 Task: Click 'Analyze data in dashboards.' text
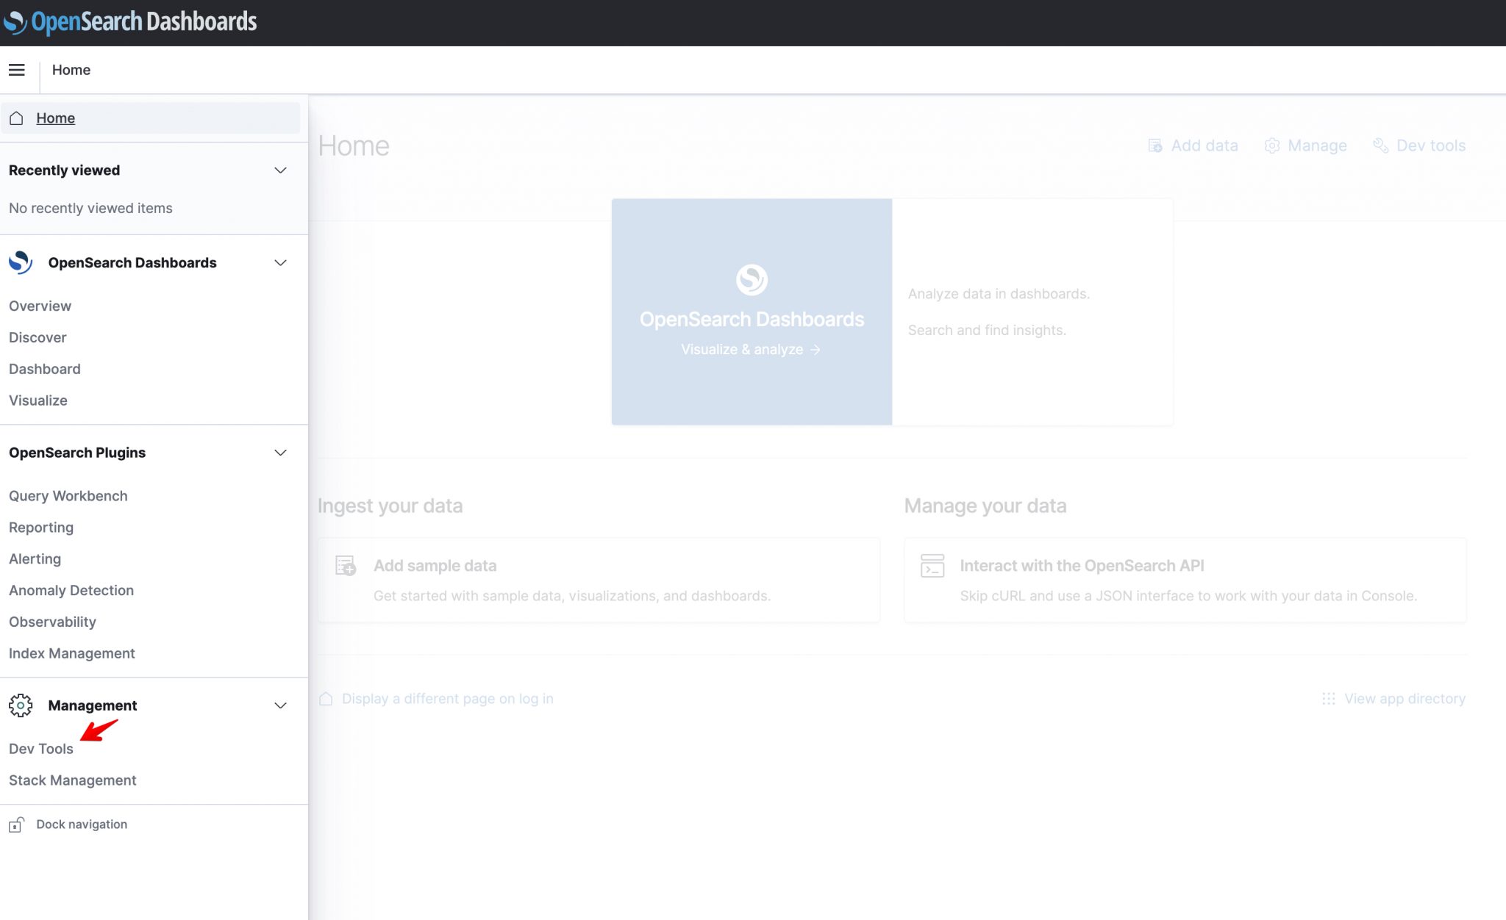tap(999, 294)
